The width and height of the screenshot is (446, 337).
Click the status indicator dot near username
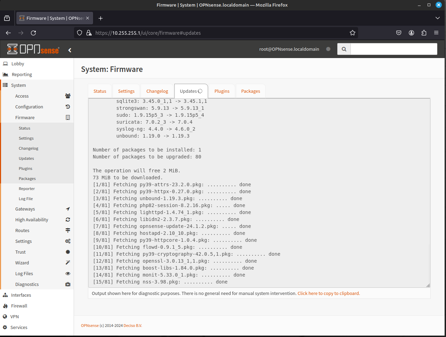(x=328, y=49)
